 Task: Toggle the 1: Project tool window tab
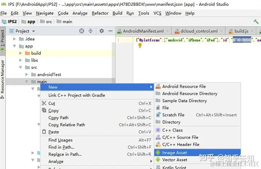pyautogui.click(x=3, y=41)
